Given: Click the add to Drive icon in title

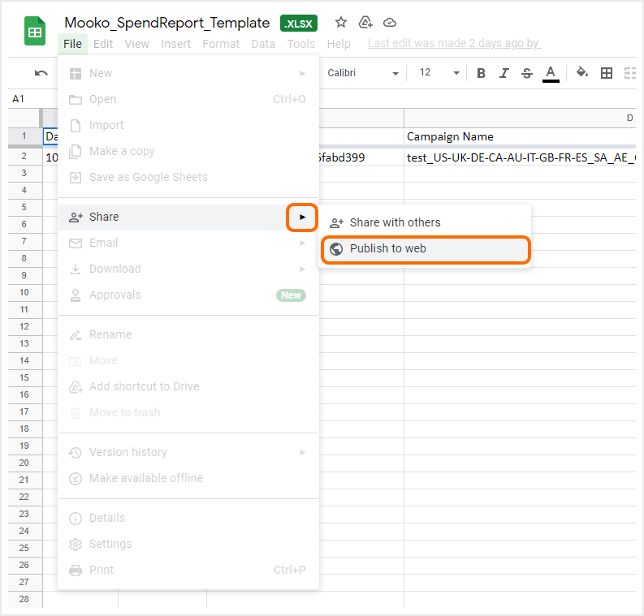Looking at the screenshot, I should [365, 22].
